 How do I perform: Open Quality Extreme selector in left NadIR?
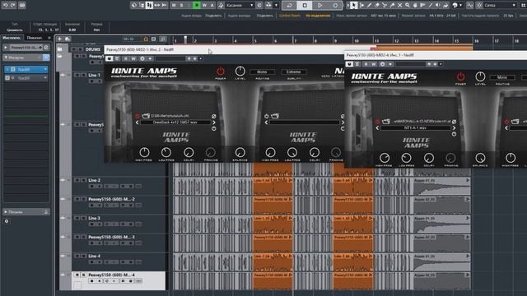pyautogui.click(x=293, y=72)
